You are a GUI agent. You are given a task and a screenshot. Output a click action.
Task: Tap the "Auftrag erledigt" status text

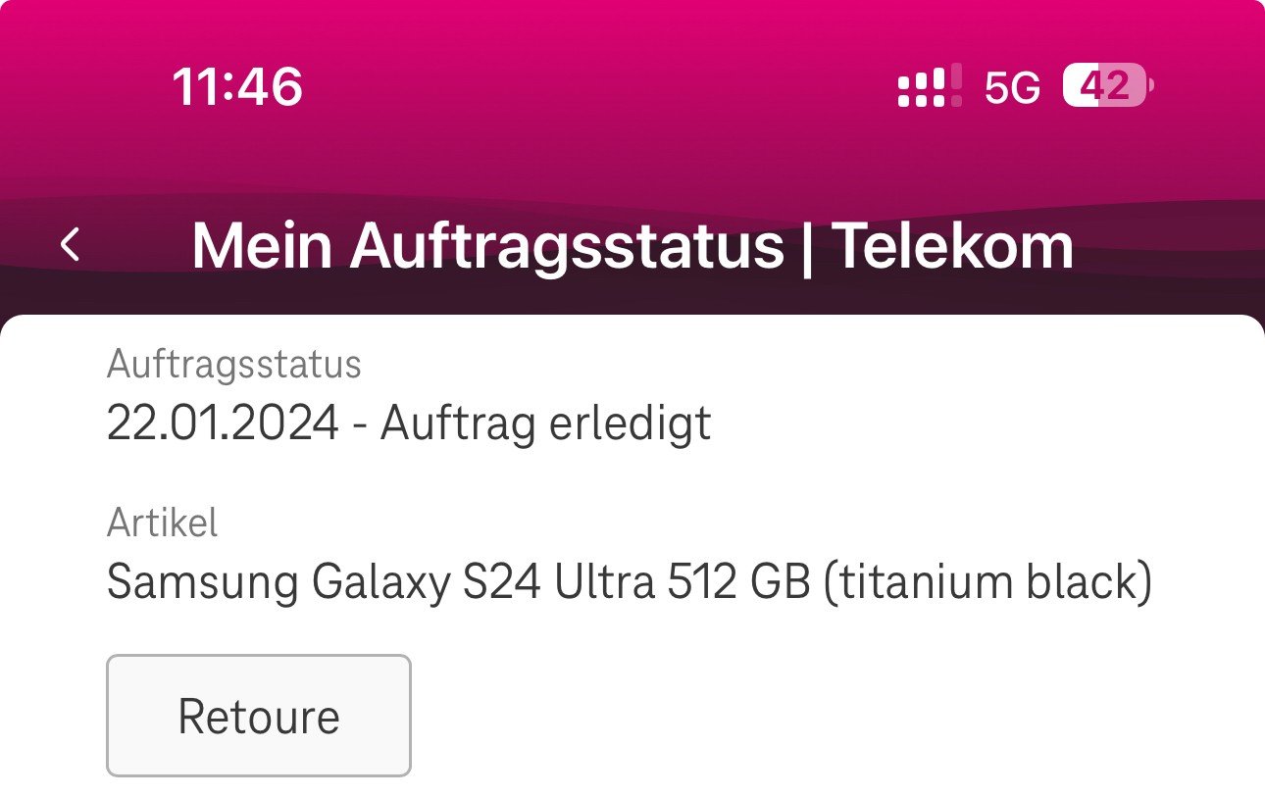pos(545,423)
